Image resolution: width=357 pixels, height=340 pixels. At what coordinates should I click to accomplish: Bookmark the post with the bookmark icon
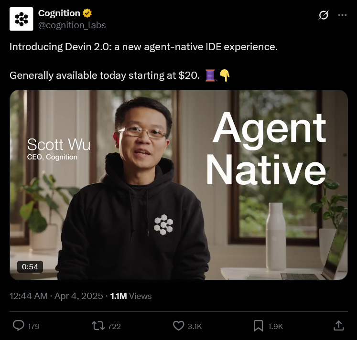tap(258, 326)
